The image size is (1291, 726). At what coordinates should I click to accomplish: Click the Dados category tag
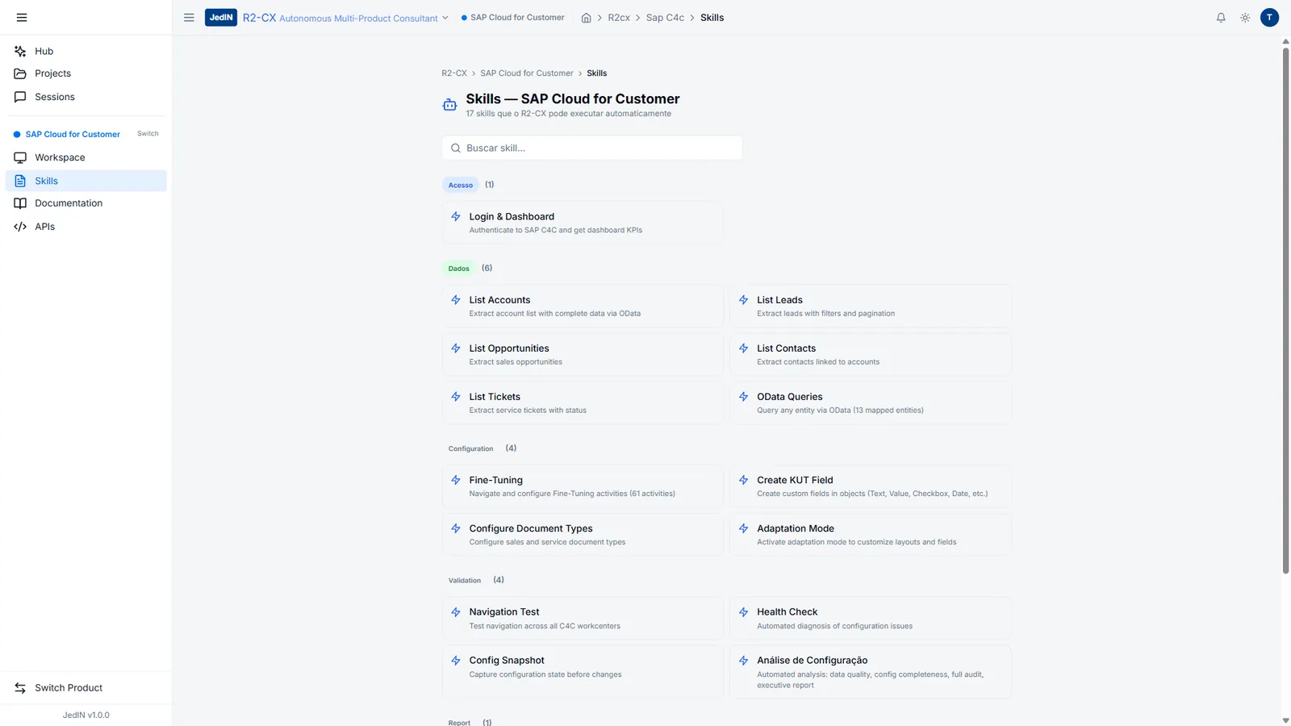tap(459, 268)
